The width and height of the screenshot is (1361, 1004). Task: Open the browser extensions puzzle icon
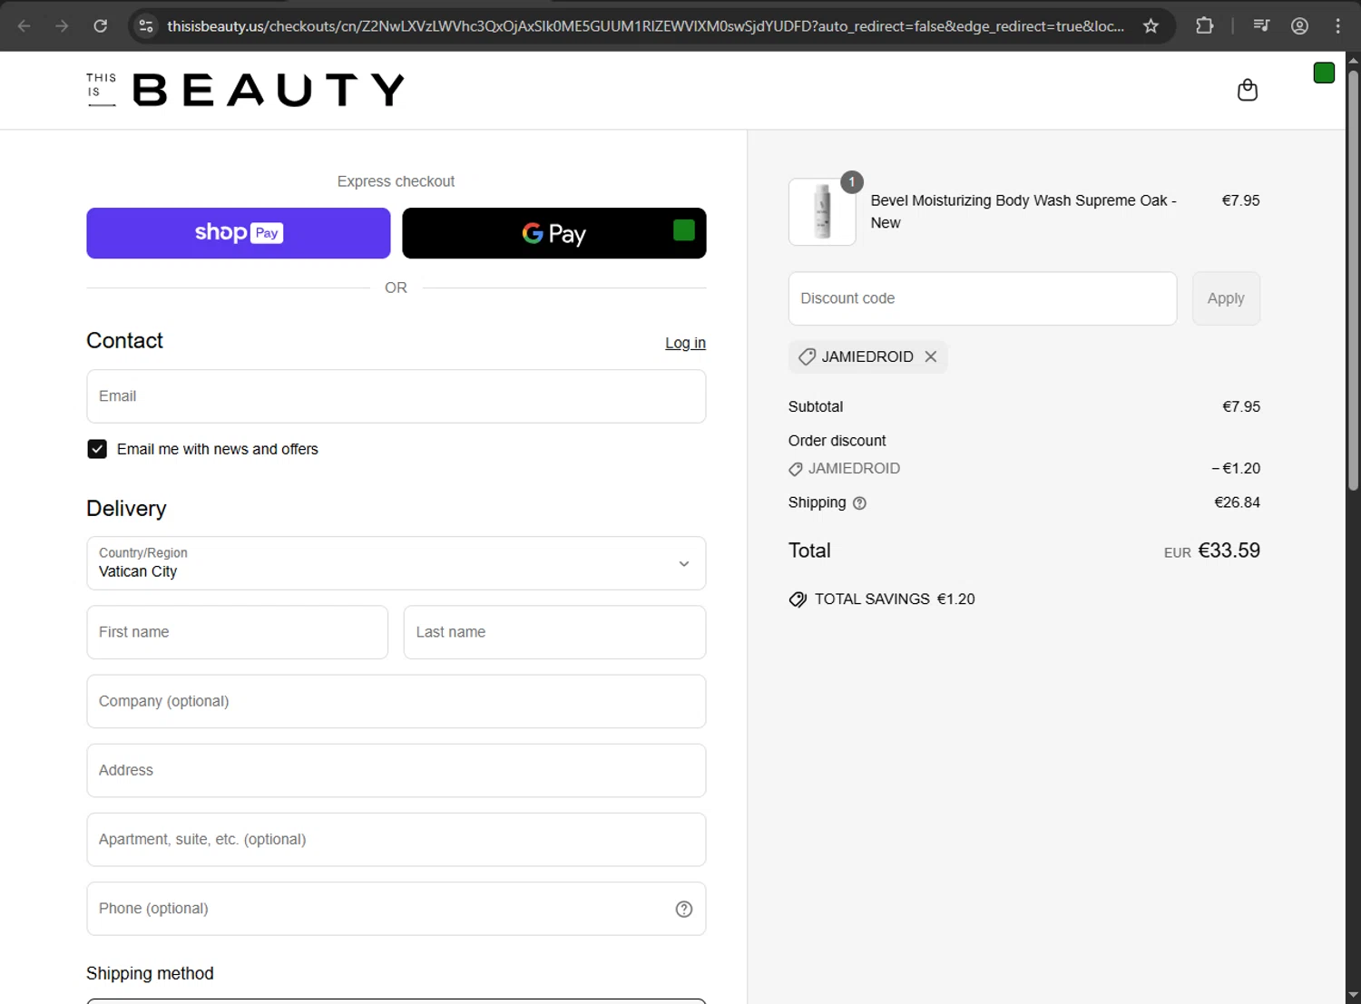click(x=1204, y=25)
